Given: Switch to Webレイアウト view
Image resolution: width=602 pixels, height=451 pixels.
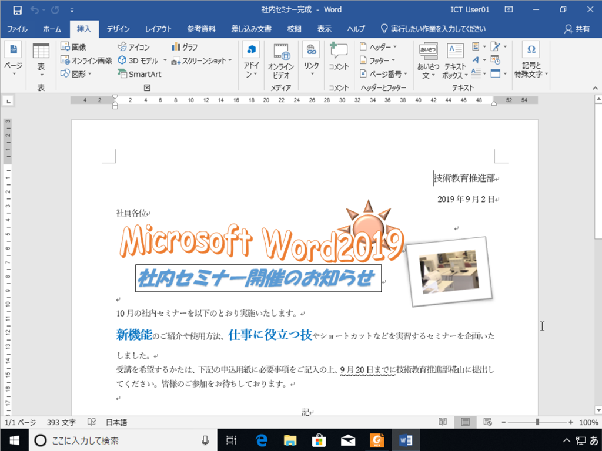Looking at the screenshot, I should 487,422.
